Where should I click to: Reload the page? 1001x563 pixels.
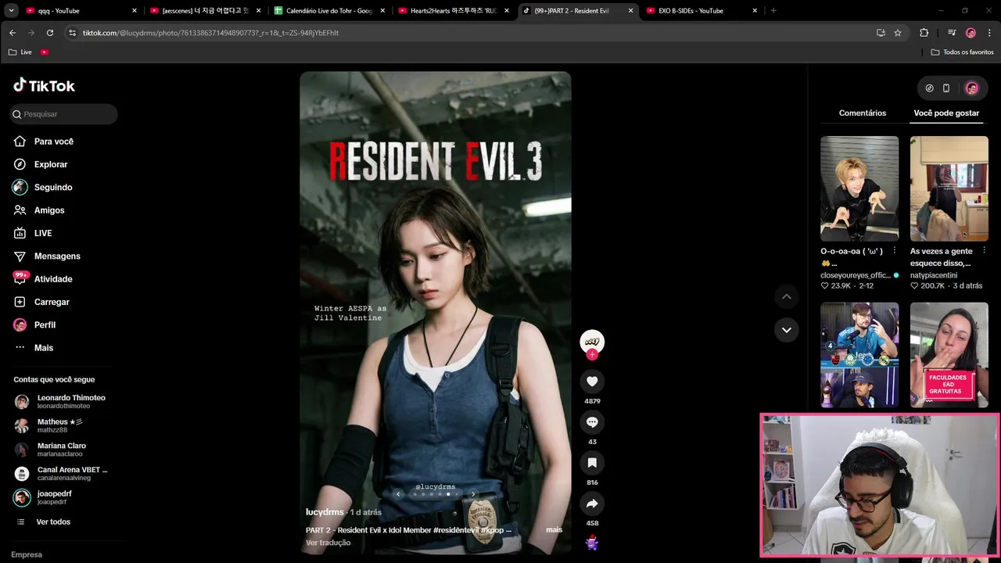(50, 33)
